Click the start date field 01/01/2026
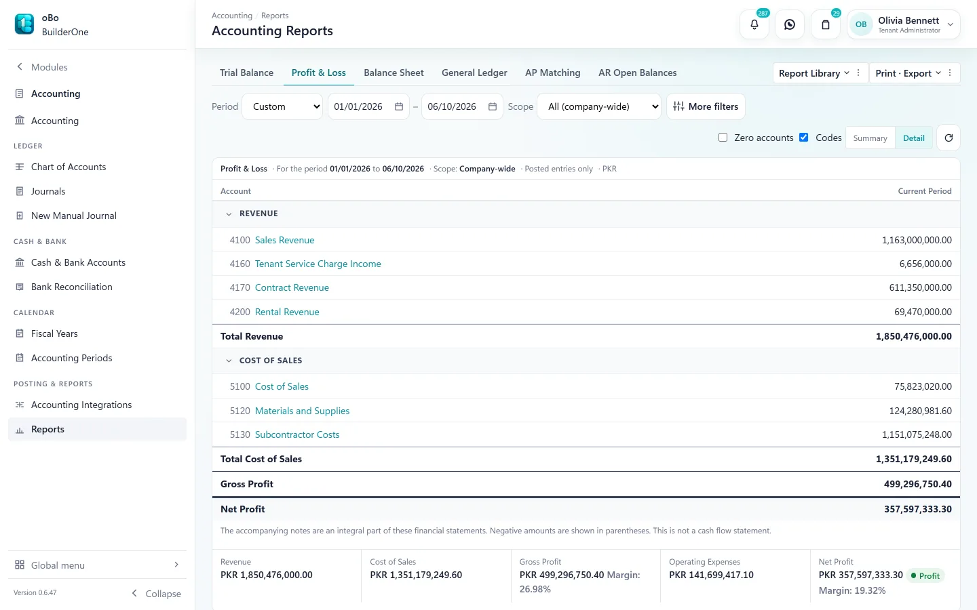 [x=368, y=106]
